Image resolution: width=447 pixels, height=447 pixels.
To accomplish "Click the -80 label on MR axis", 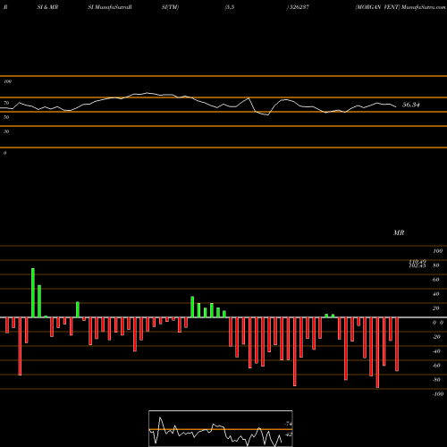I will click(436, 380).
